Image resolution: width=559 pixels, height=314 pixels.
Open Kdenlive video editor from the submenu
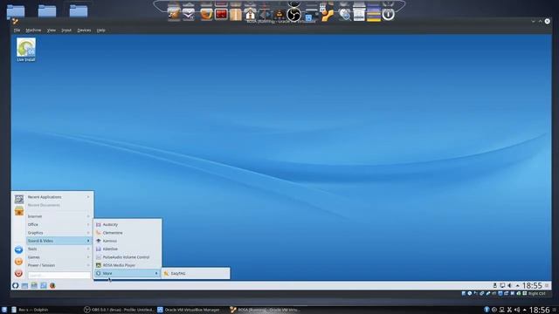pos(128,249)
